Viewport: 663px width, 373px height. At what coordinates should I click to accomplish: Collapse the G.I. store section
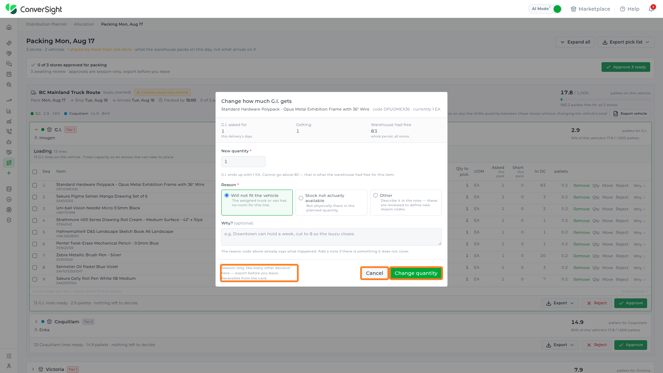coord(36,130)
